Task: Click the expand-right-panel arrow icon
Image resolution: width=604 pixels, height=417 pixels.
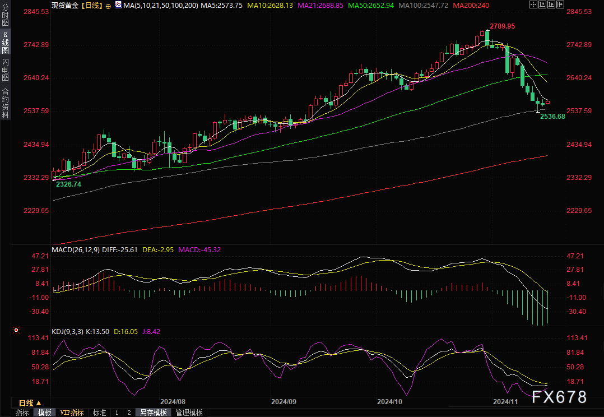Action: 560,4
